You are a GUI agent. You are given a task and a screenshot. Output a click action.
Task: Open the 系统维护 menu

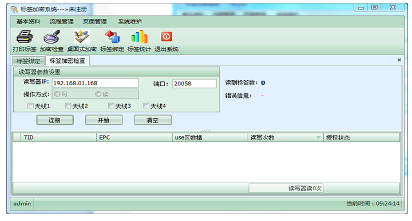(x=130, y=22)
